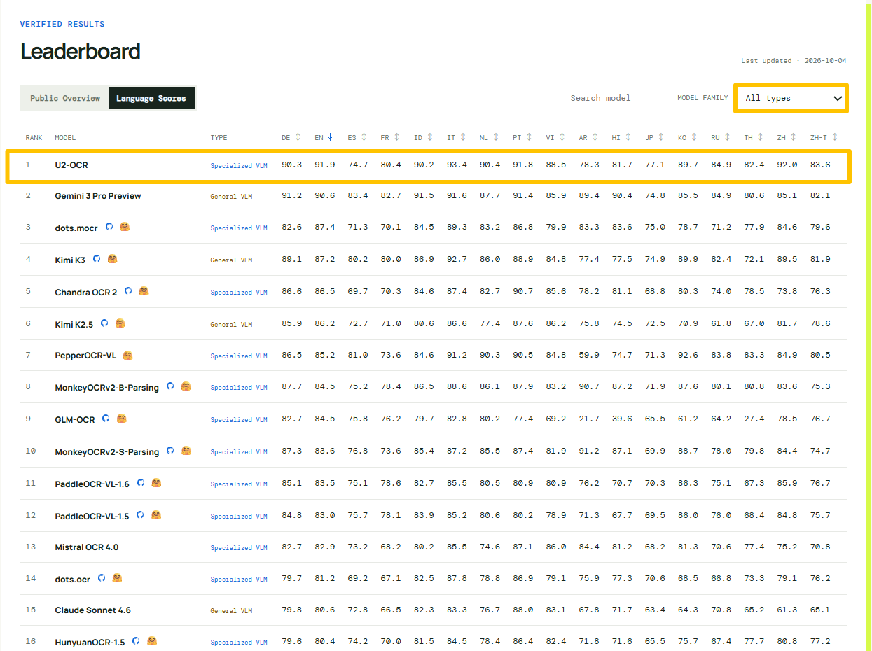Open the Hugging Face icon for PepperOCR-VL
The width and height of the screenshot is (872, 651).
(127, 356)
